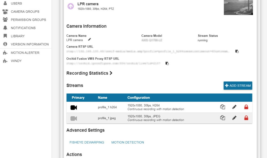This screenshot has height=158, width=267.
Task: Edit the profile_1 h264 stream
Action: [x=234, y=107]
